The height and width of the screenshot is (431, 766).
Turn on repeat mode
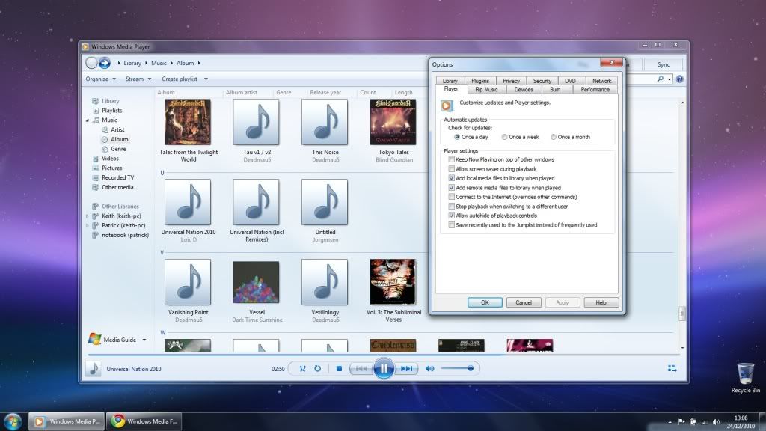(x=317, y=368)
